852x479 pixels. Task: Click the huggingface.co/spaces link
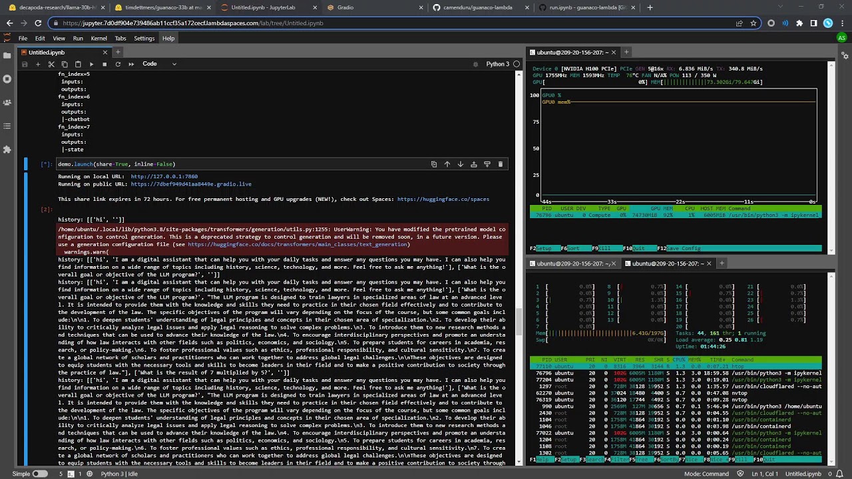click(x=443, y=199)
